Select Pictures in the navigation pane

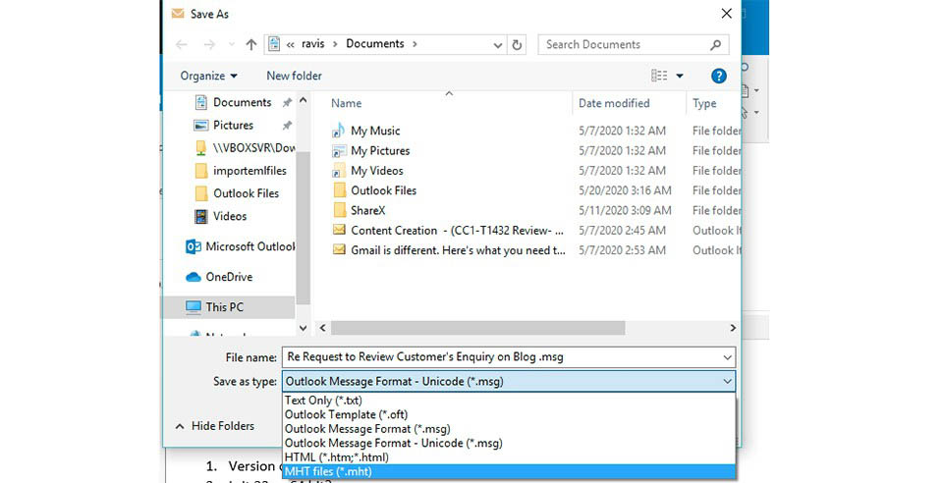(234, 125)
